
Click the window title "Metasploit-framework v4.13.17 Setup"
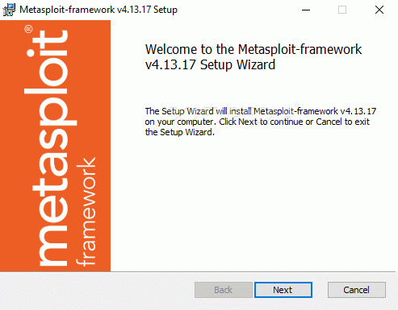point(98,10)
